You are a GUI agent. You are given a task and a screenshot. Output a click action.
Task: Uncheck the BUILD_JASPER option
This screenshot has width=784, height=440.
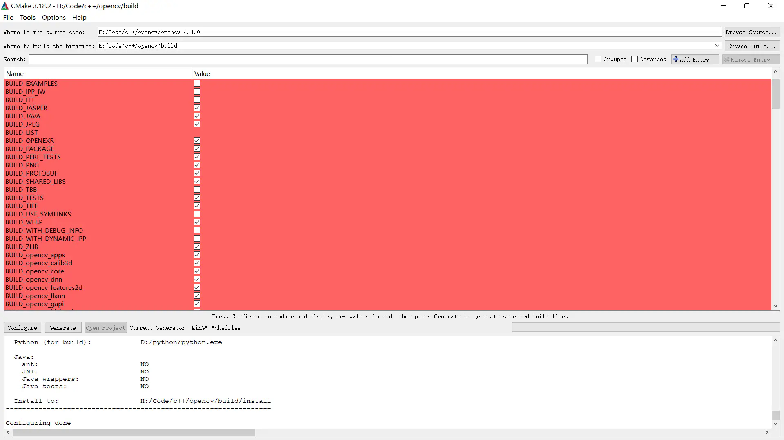pos(197,108)
